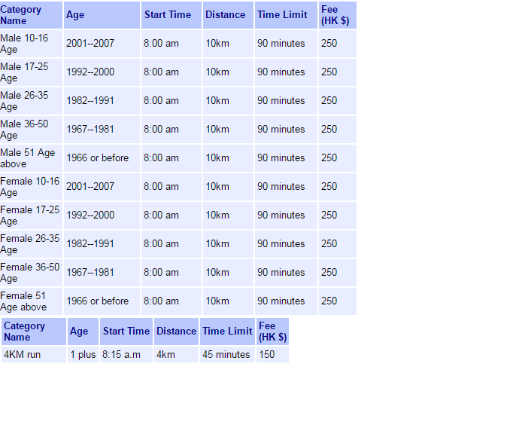Select the Start Time header in top table

tap(171, 15)
